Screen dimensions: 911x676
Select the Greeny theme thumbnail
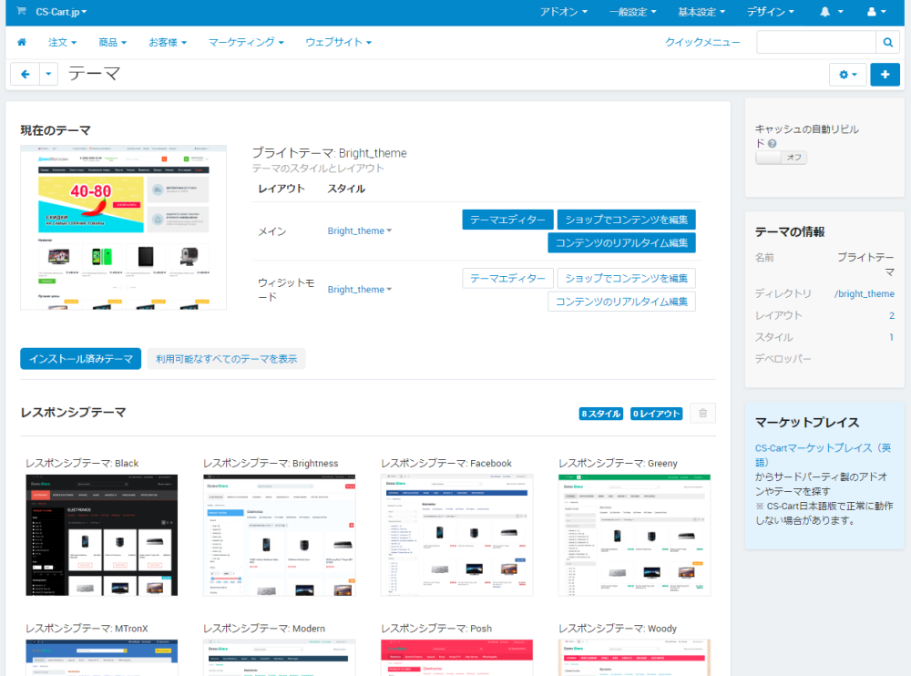[x=634, y=536]
